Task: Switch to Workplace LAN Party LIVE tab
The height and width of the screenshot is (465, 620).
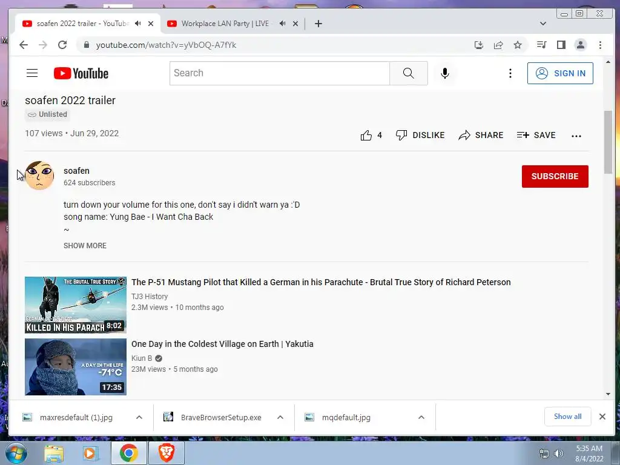Action: click(x=225, y=24)
